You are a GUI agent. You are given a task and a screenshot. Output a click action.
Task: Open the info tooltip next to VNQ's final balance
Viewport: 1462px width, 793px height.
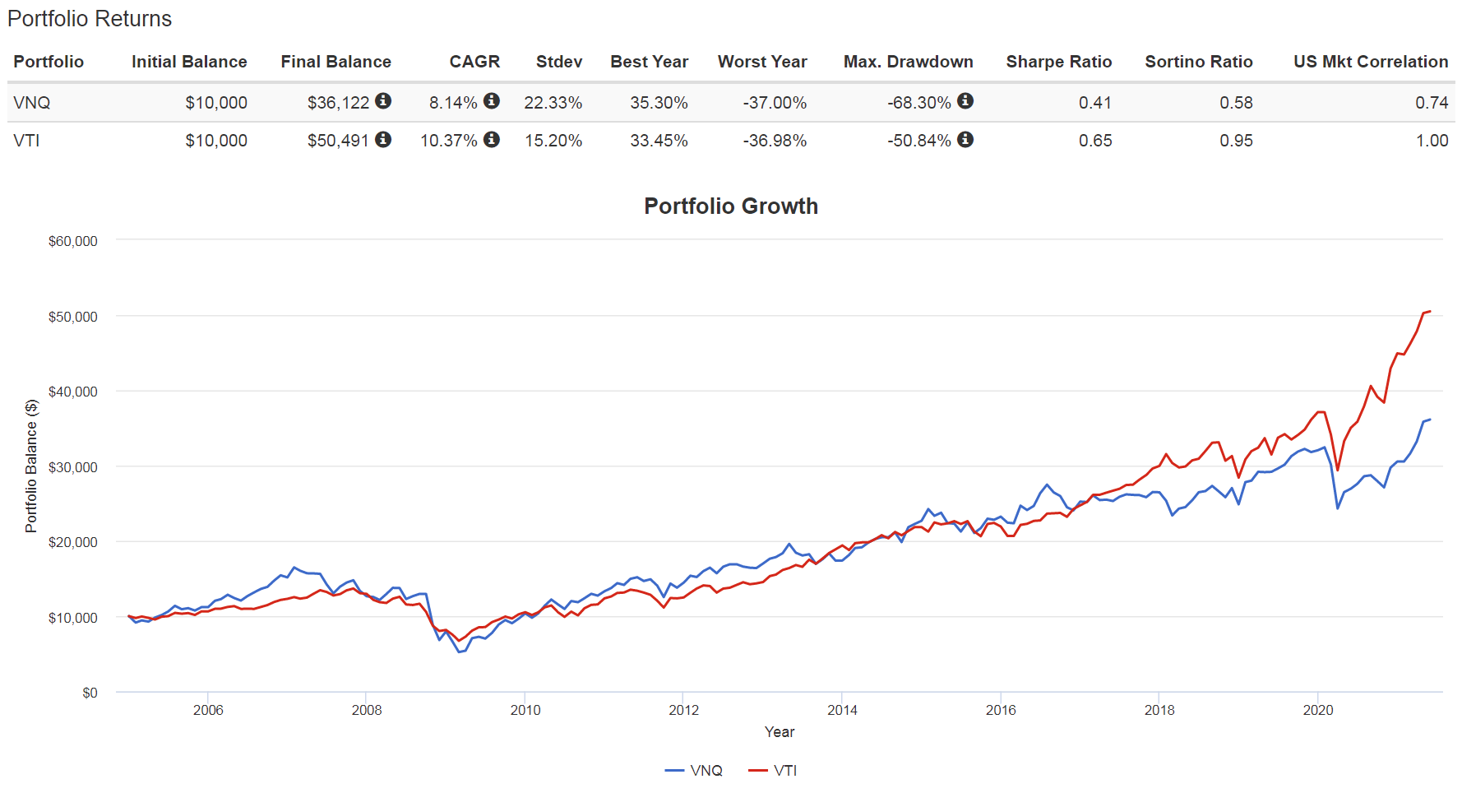point(383,102)
